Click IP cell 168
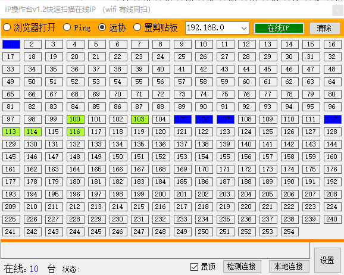Viewport: 344px width, 275px height. tap(161, 170)
